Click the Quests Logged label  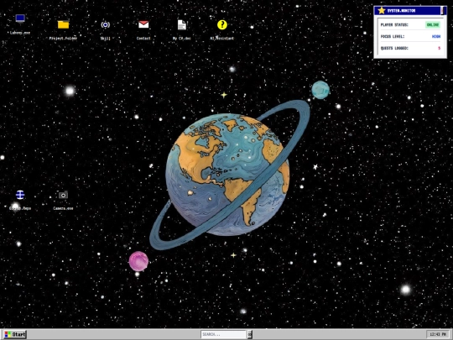pos(394,48)
